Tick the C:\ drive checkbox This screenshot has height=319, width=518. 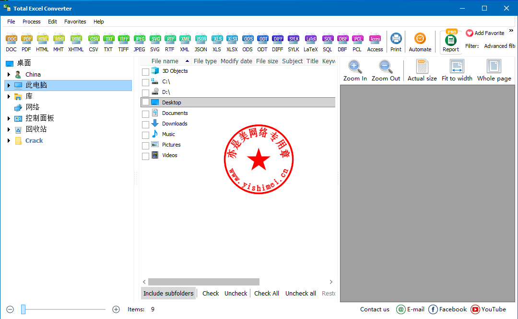(145, 82)
